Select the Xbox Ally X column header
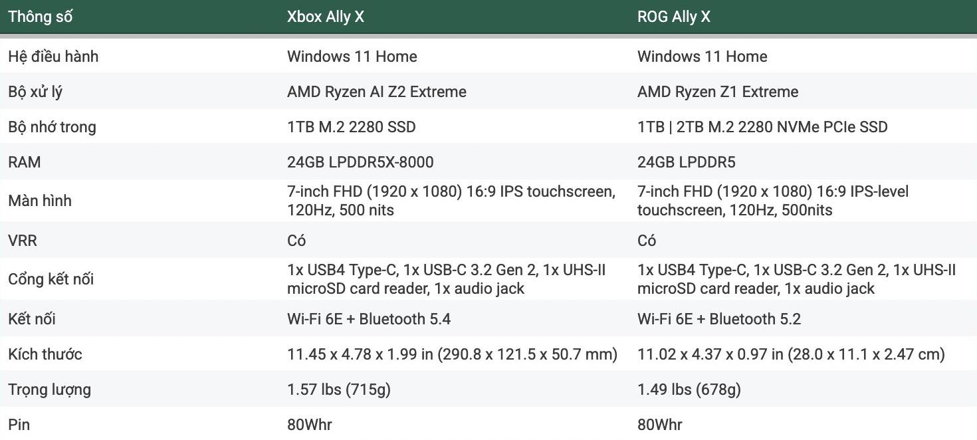The image size is (977, 440). click(326, 17)
